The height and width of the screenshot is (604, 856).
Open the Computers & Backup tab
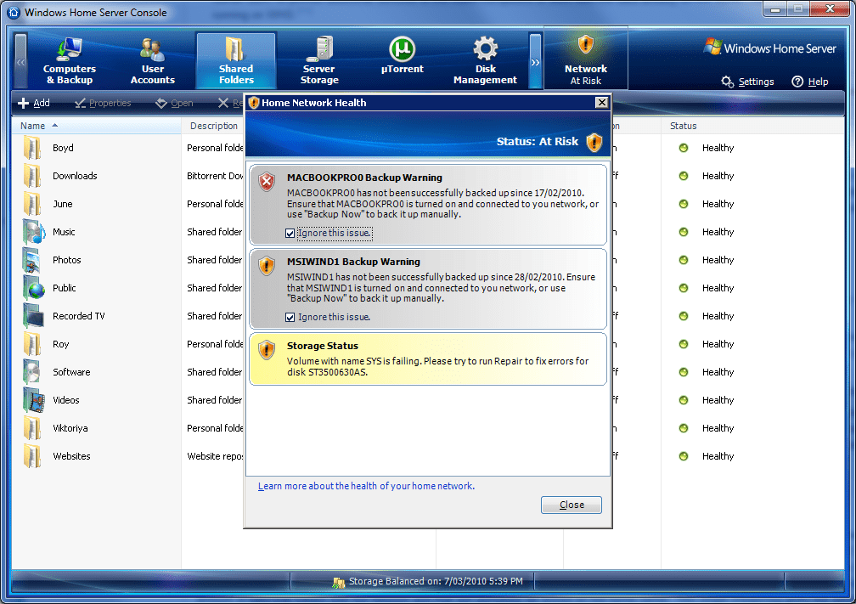(x=70, y=60)
